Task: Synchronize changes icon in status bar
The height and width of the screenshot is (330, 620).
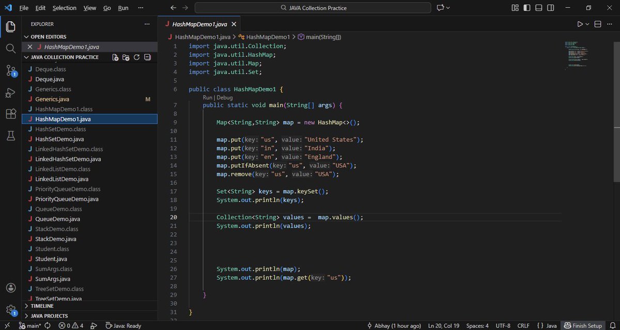Action: 48,326
